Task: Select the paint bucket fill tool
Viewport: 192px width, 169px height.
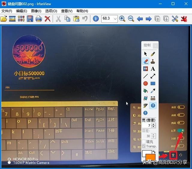Action: [145, 91]
